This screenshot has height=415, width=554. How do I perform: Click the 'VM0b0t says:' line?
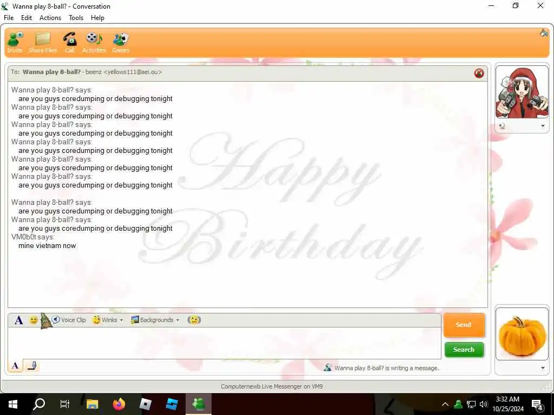tap(33, 237)
